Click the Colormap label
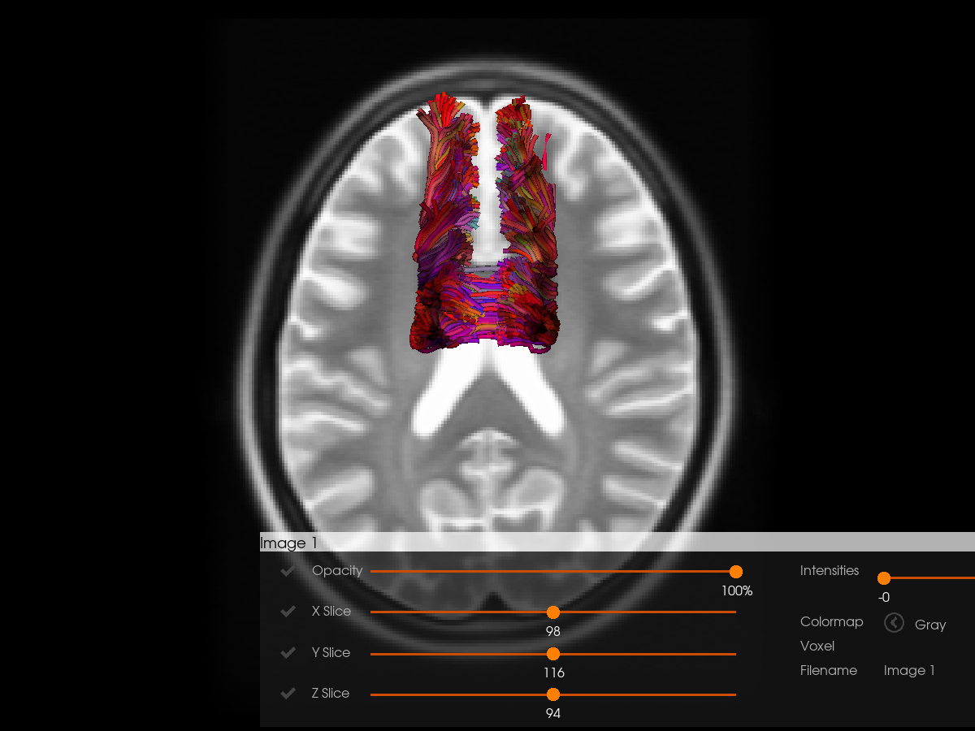 coord(831,621)
